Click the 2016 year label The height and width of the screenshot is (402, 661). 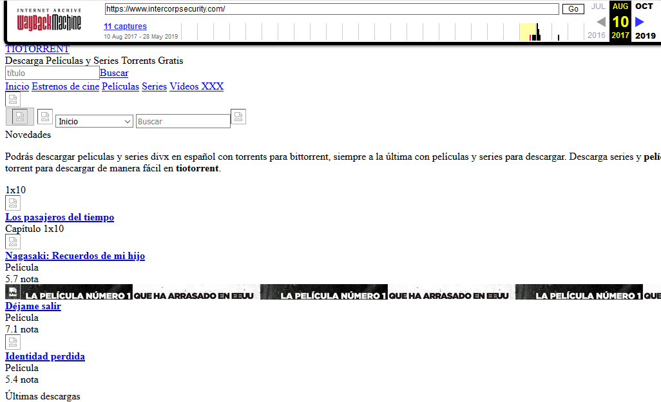[597, 35]
